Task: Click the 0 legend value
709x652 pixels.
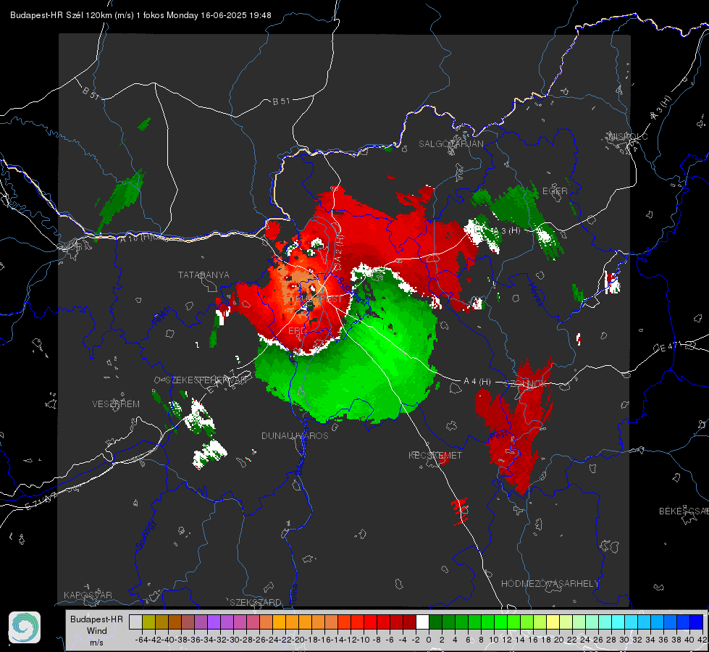Action: point(429,640)
